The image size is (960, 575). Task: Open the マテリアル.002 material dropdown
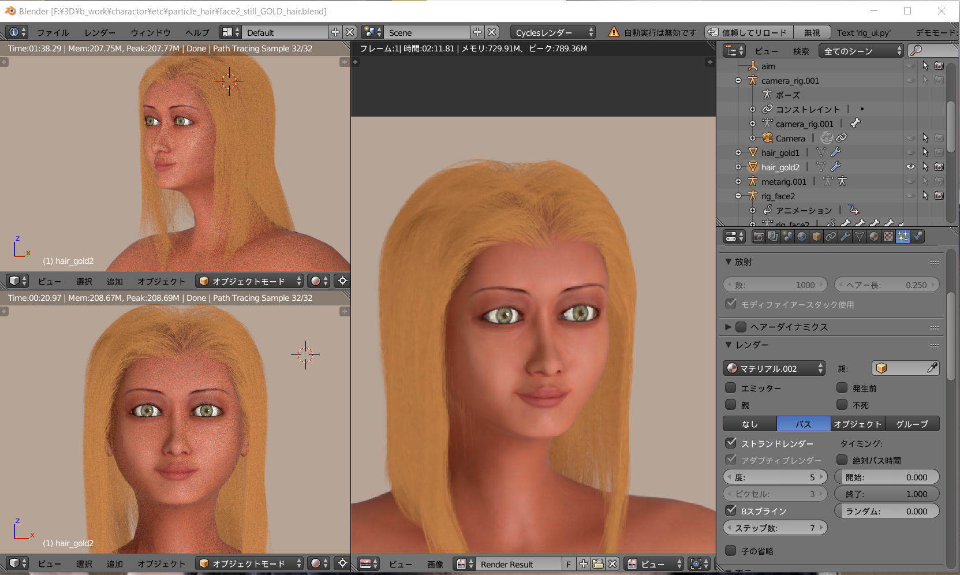774,368
